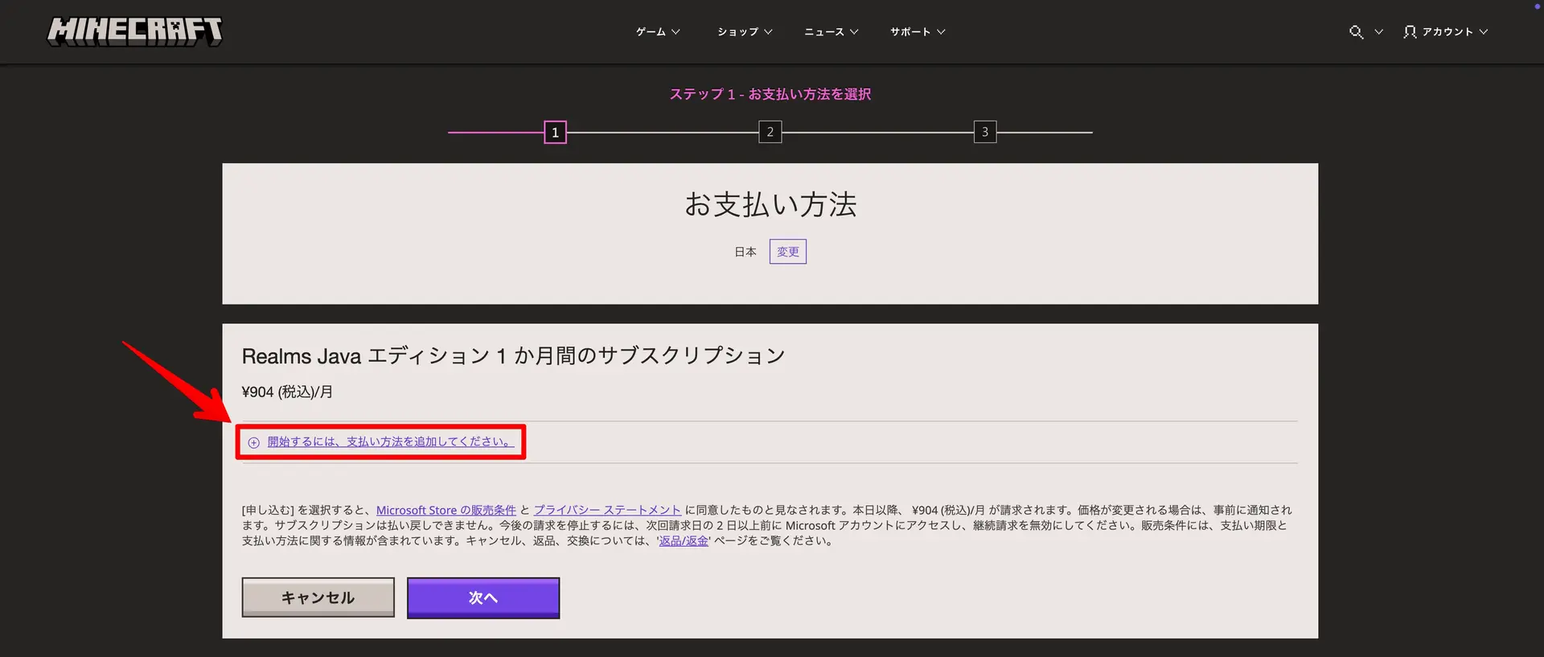Open the サポート menu
This screenshot has width=1544, height=657.
click(917, 32)
